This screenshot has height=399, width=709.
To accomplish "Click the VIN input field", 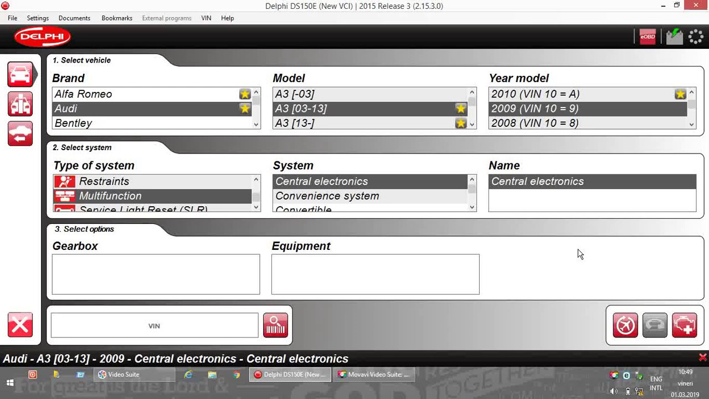I will tap(155, 325).
